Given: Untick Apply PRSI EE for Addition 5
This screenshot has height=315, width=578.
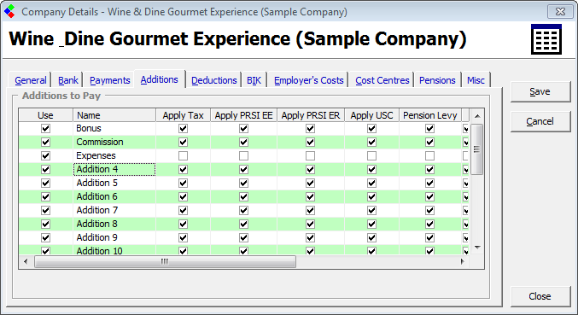Looking at the screenshot, I should (x=243, y=183).
